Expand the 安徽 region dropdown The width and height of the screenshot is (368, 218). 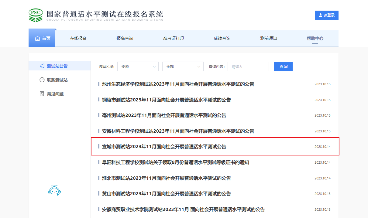pyautogui.click(x=138, y=66)
